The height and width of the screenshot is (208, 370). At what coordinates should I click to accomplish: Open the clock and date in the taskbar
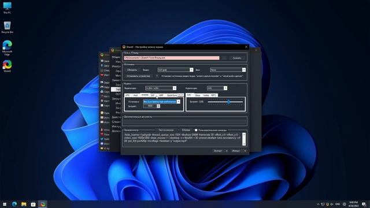pyautogui.click(x=353, y=204)
